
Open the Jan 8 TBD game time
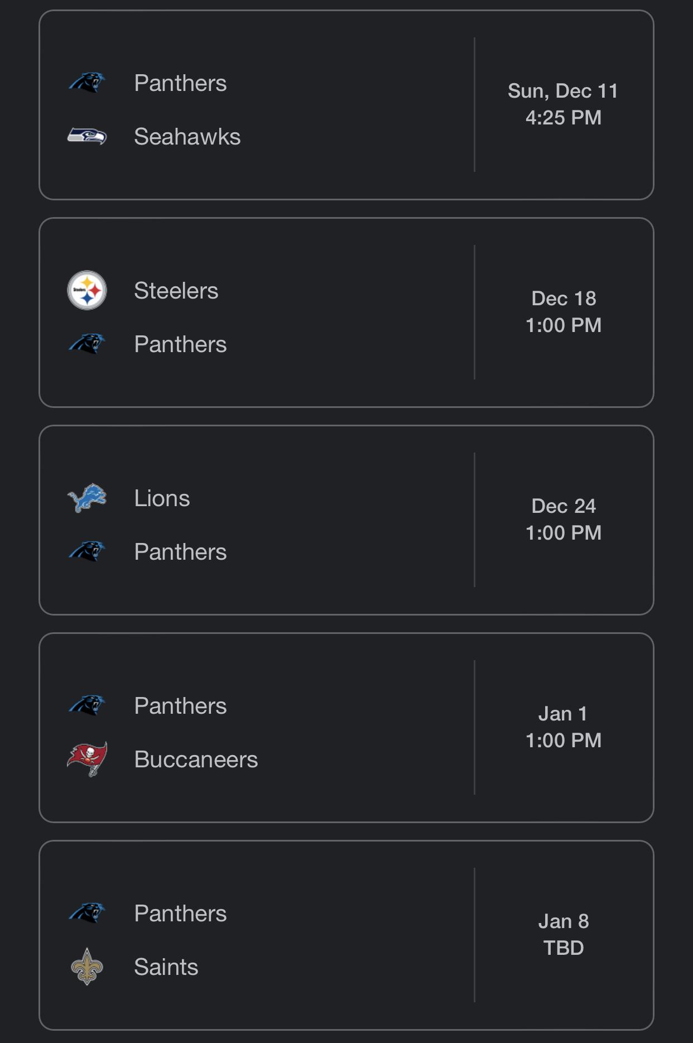[x=564, y=935]
